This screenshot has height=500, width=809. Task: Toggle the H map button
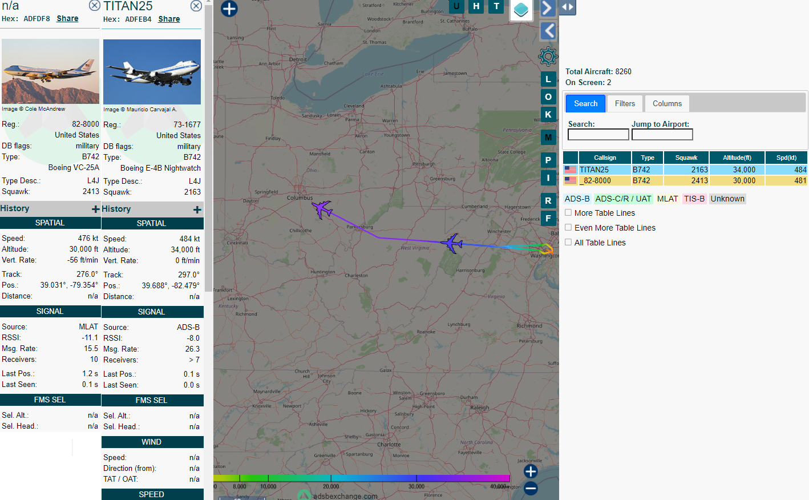[476, 6]
